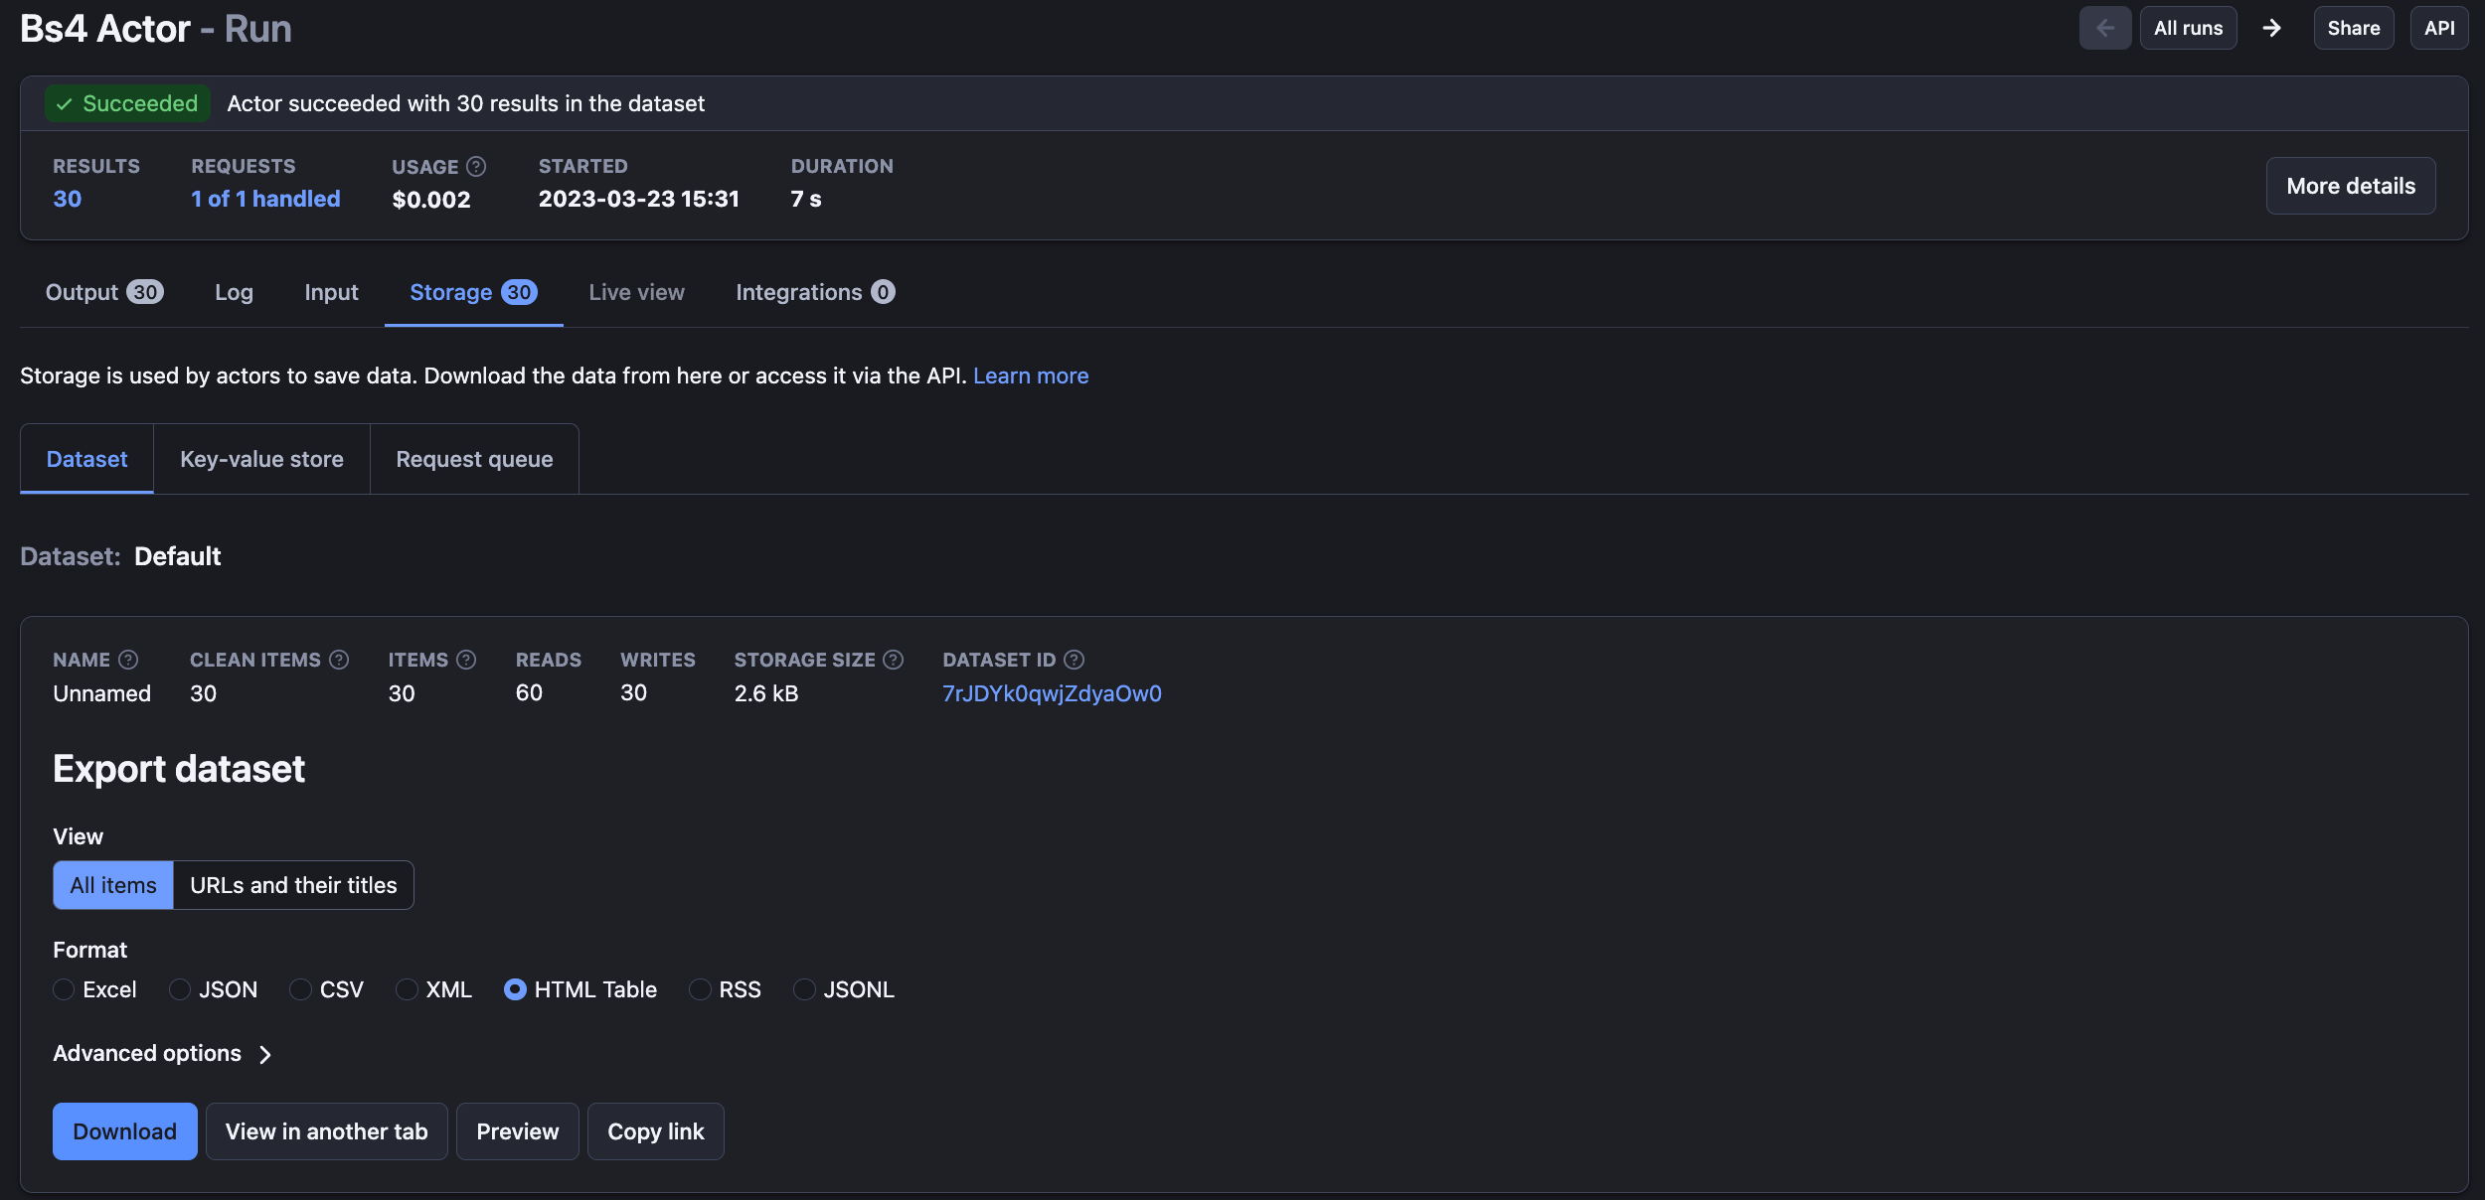The image size is (2485, 1200).
Task: Select the Dataset storage tab
Action: pyautogui.click(x=86, y=459)
